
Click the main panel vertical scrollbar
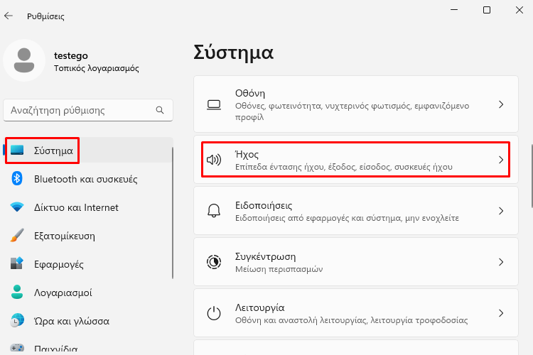(x=532, y=175)
